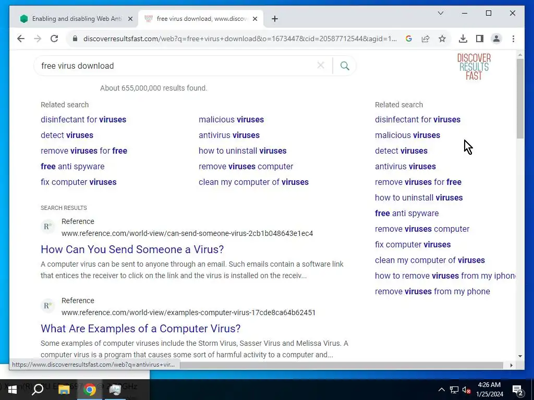
Task: Click the forward navigation arrow
Action: coord(38,39)
